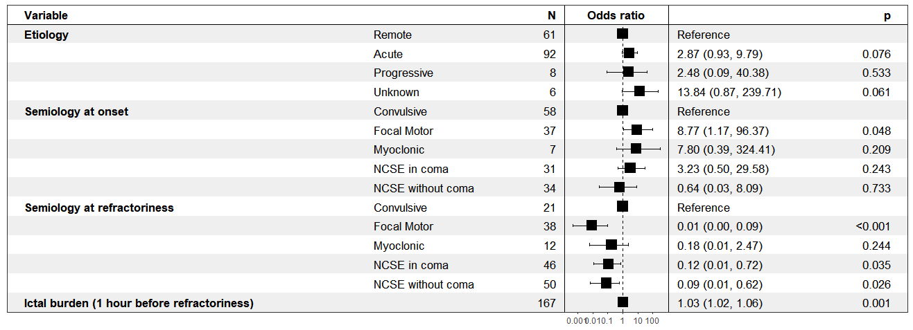
Task: Click the odds ratio square for Acute etiology
Action: pos(629,53)
